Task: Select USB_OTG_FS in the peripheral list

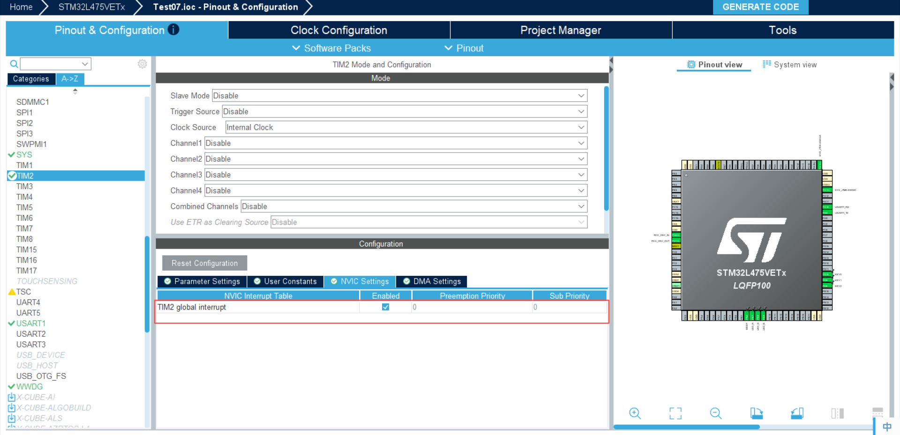Action: pos(41,376)
